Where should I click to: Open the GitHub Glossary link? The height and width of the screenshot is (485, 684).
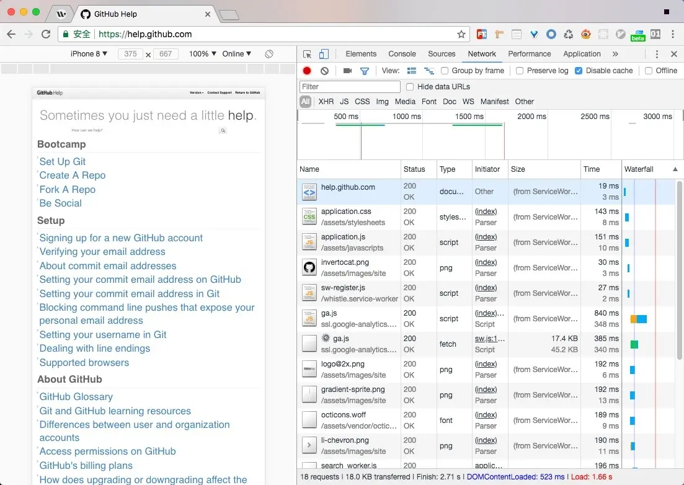[76, 396]
